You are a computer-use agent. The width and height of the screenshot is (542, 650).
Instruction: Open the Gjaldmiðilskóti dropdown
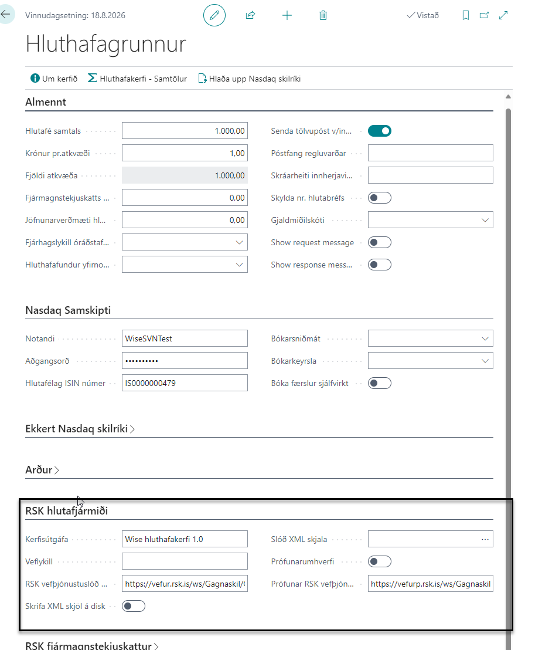[485, 220]
